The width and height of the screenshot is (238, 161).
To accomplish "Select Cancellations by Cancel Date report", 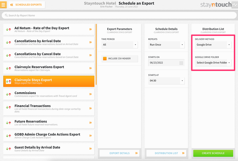I will (49, 55).
